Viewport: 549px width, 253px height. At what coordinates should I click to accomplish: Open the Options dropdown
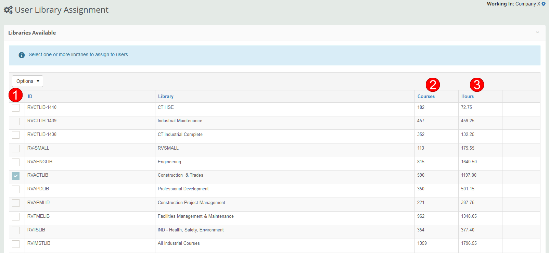pos(28,81)
